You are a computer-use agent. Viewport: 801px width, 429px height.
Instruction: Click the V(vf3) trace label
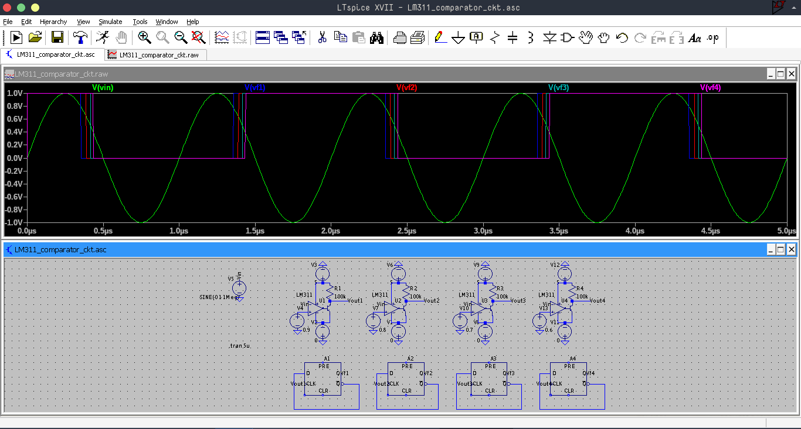[558, 88]
